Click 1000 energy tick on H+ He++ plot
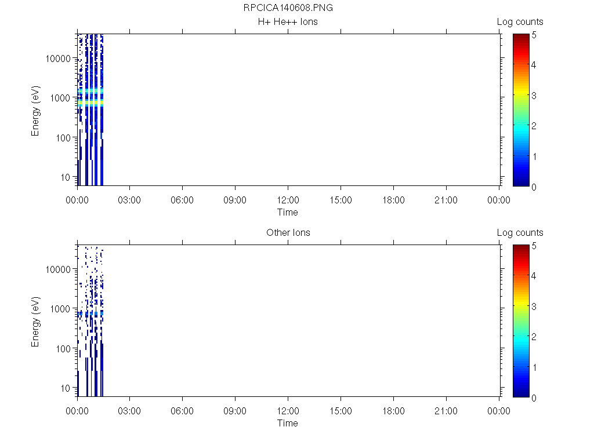 [60, 98]
